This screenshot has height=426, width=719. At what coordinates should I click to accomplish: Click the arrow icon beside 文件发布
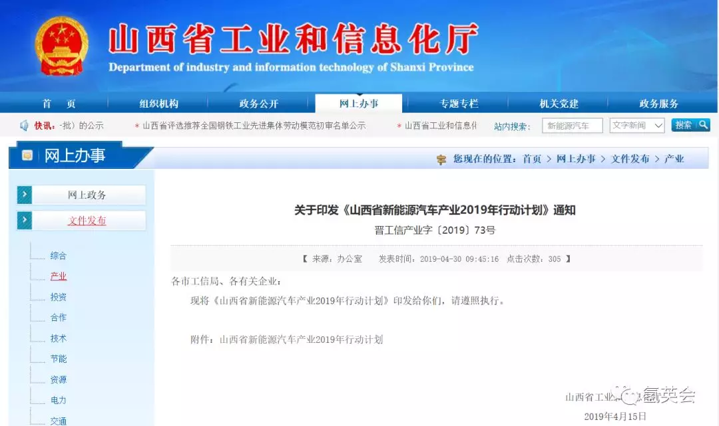25,221
